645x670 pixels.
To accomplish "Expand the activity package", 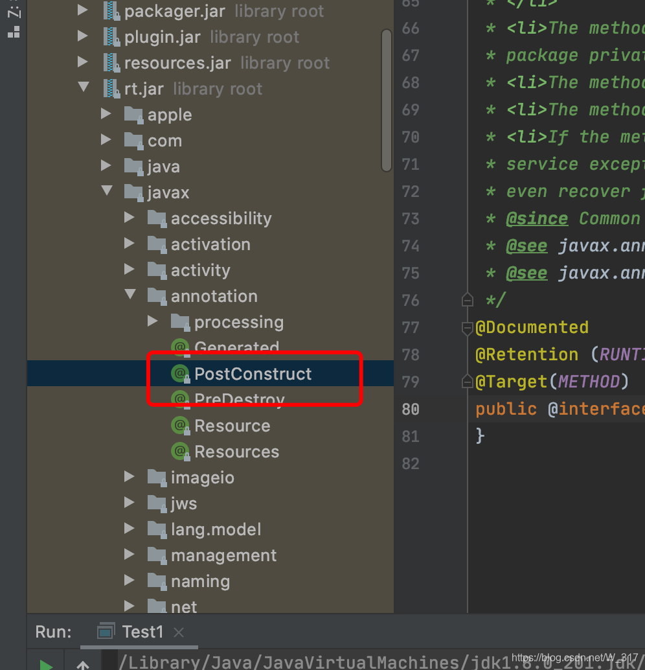I will (130, 269).
